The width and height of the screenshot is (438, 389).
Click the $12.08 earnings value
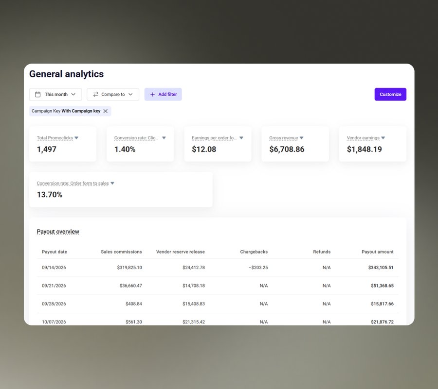204,150
